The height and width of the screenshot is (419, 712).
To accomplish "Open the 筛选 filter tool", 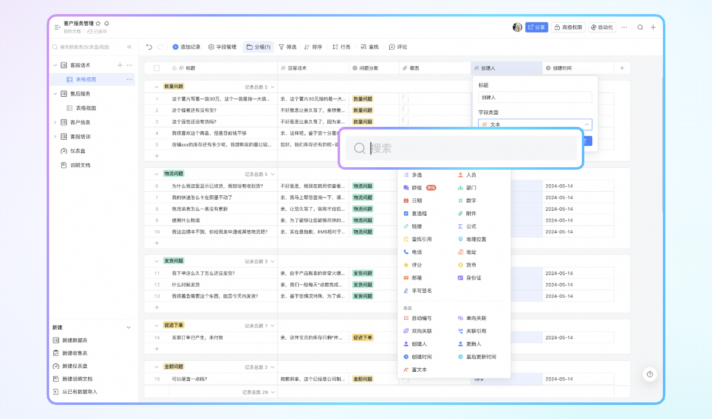I will [x=287, y=47].
